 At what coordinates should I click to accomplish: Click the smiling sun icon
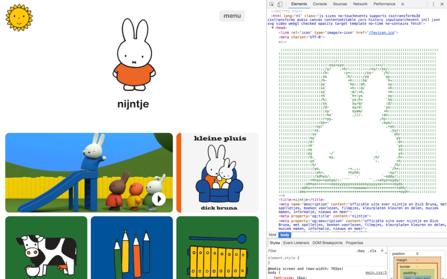coord(19,17)
